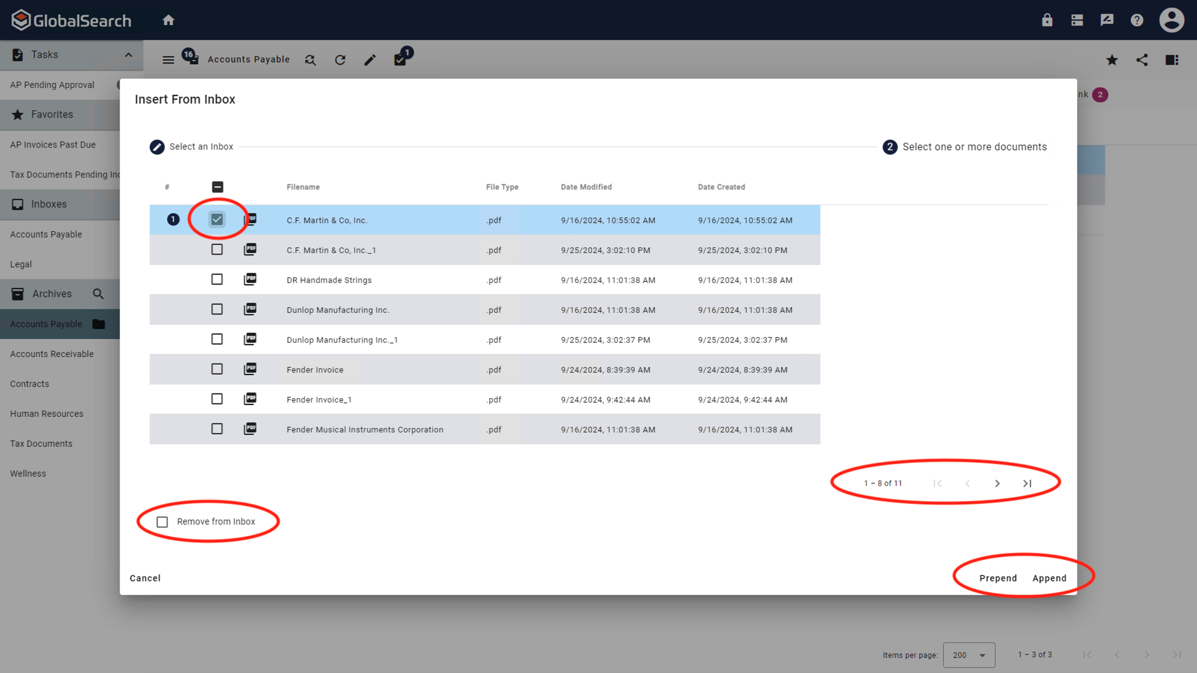The width and height of the screenshot is (1197, 673).
Task: Open the Legal inbox
Action: [21, 264]
